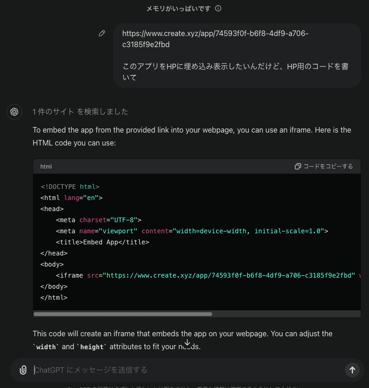Click the 'メモリがいっぱいです' notice text
369x388 pixels.
[179, 9]
